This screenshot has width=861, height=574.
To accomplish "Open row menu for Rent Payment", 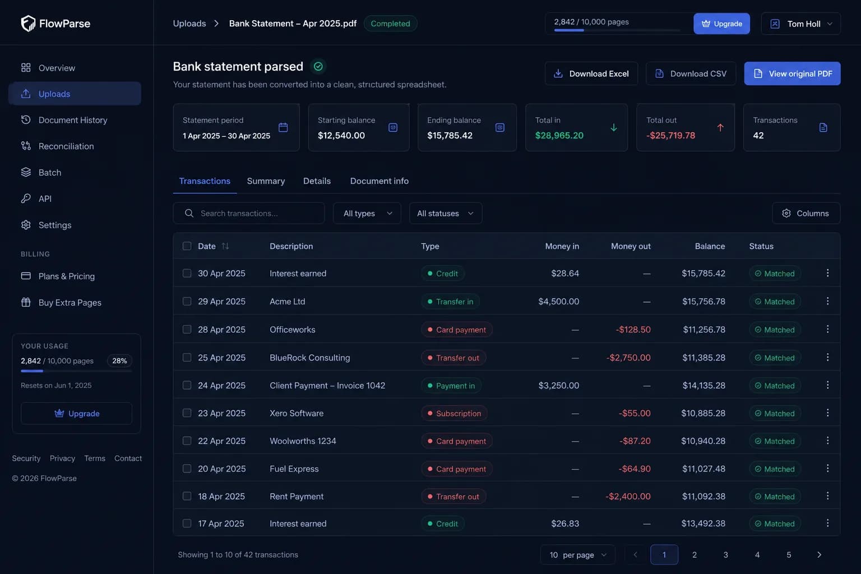I will (827, 496).
